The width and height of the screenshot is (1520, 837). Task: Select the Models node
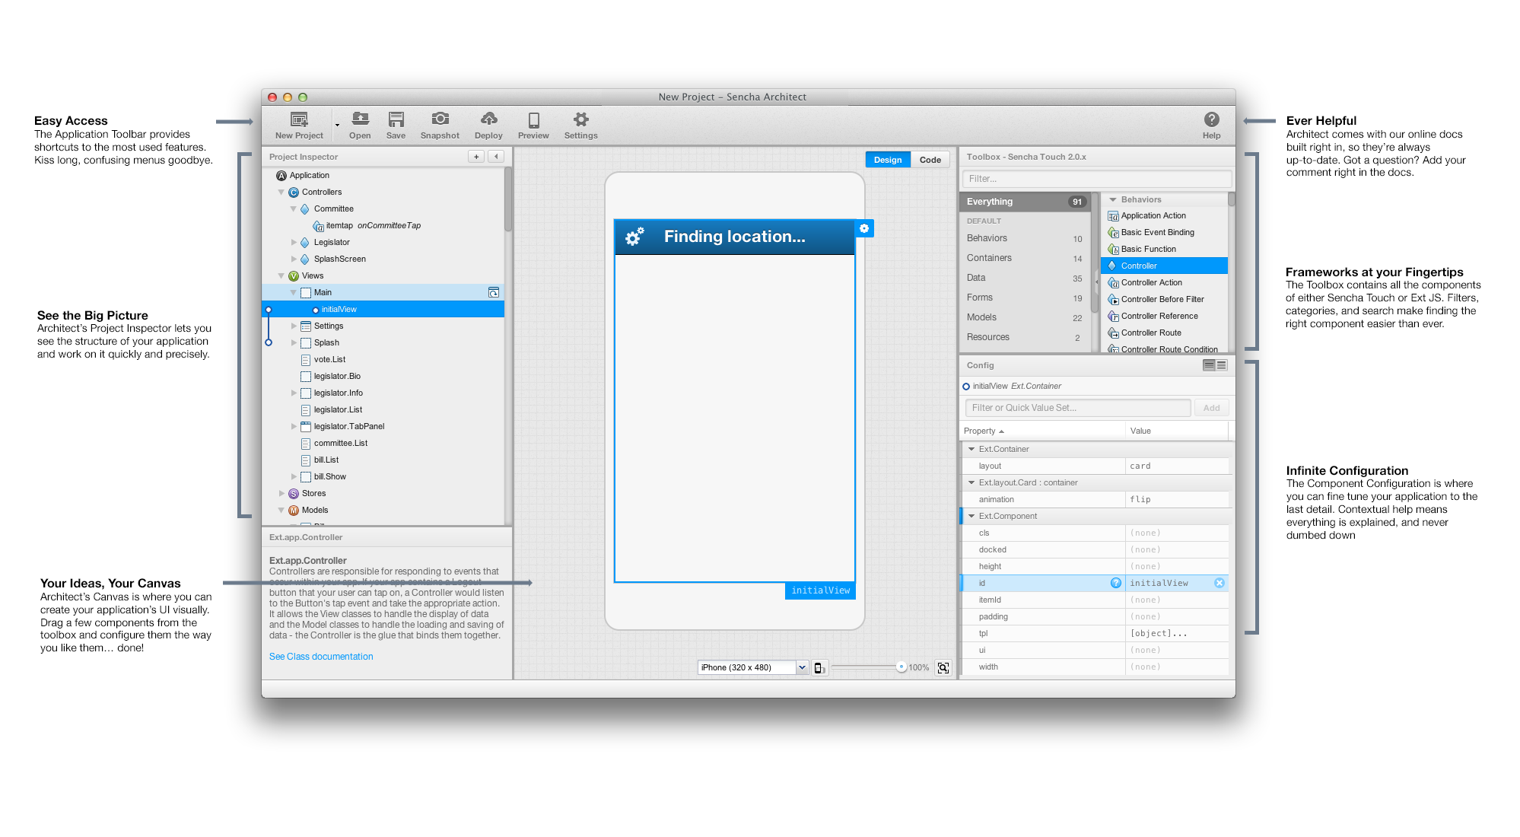click(x=314, y=511)
